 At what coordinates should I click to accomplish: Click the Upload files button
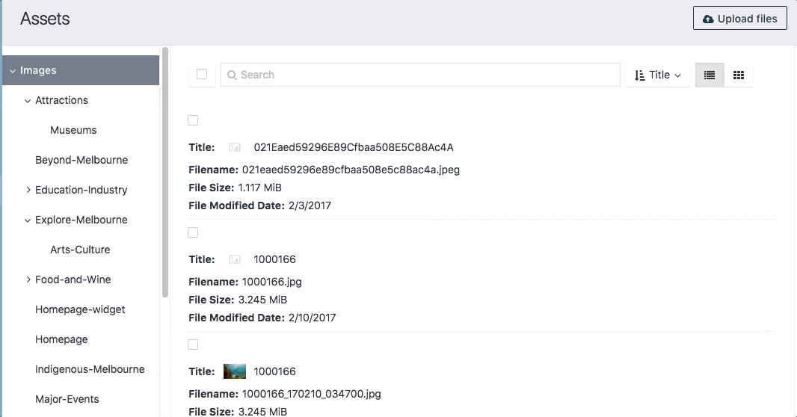[x=739, y=18]
